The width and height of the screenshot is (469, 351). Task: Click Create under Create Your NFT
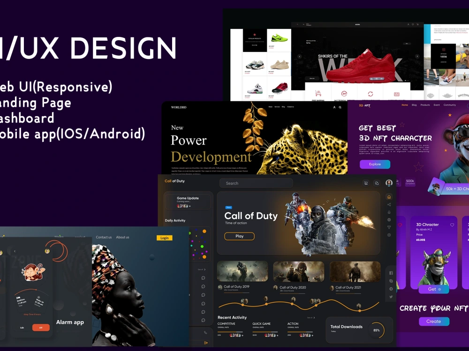pyautogui.click(x=434, y=322)
